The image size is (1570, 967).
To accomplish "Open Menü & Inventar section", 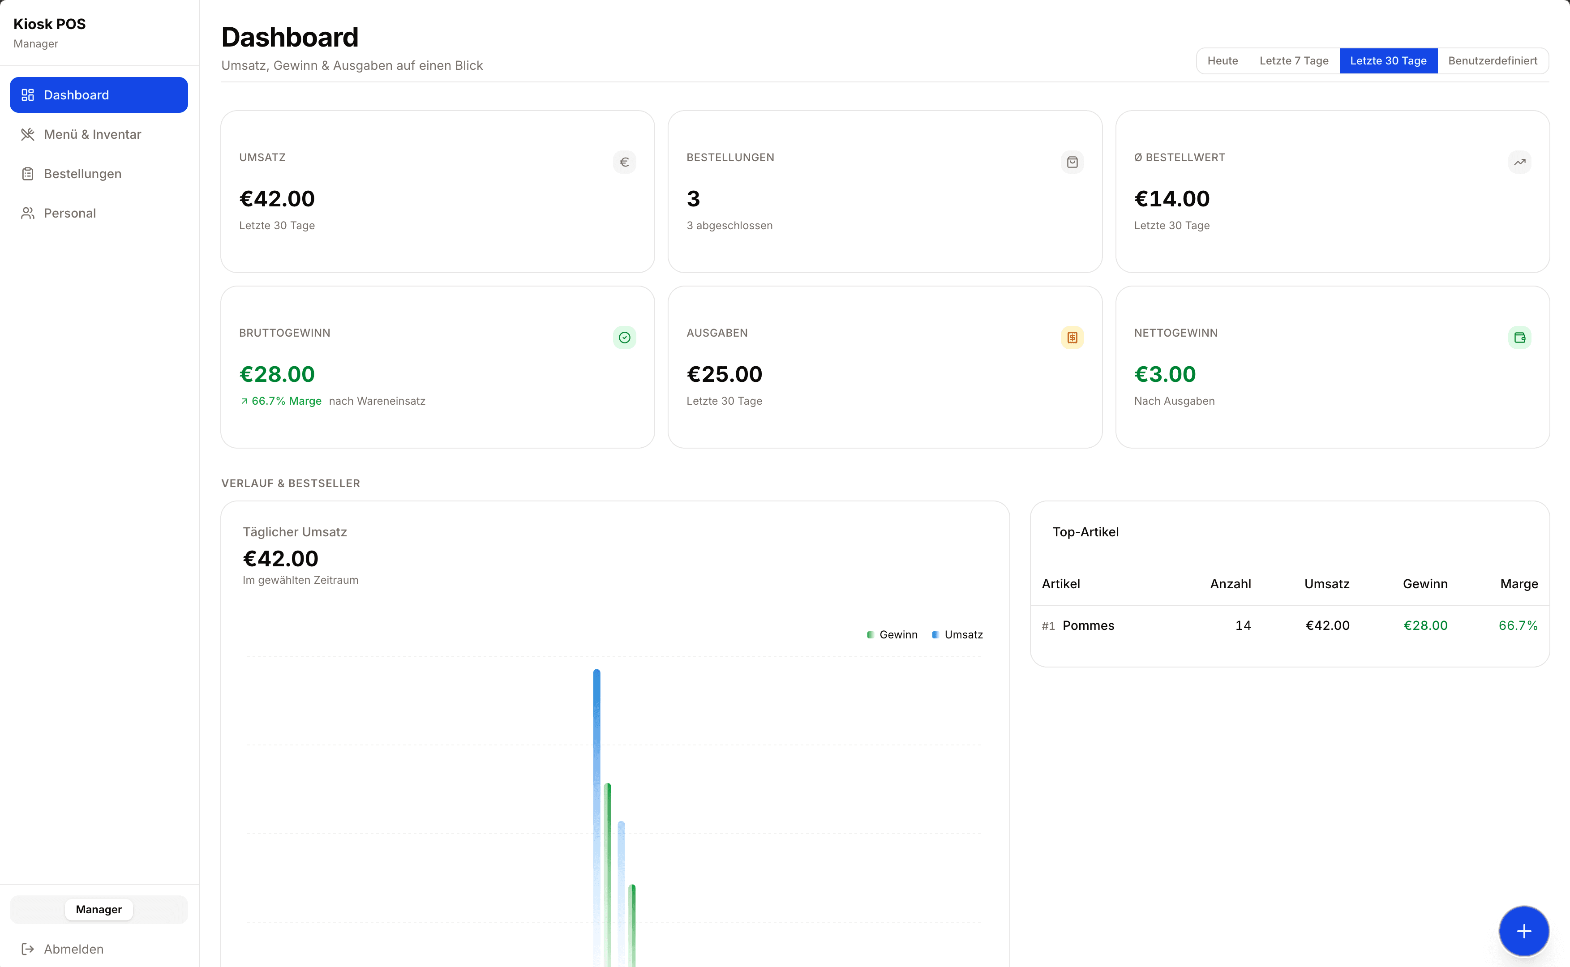I will pos(99,134).
